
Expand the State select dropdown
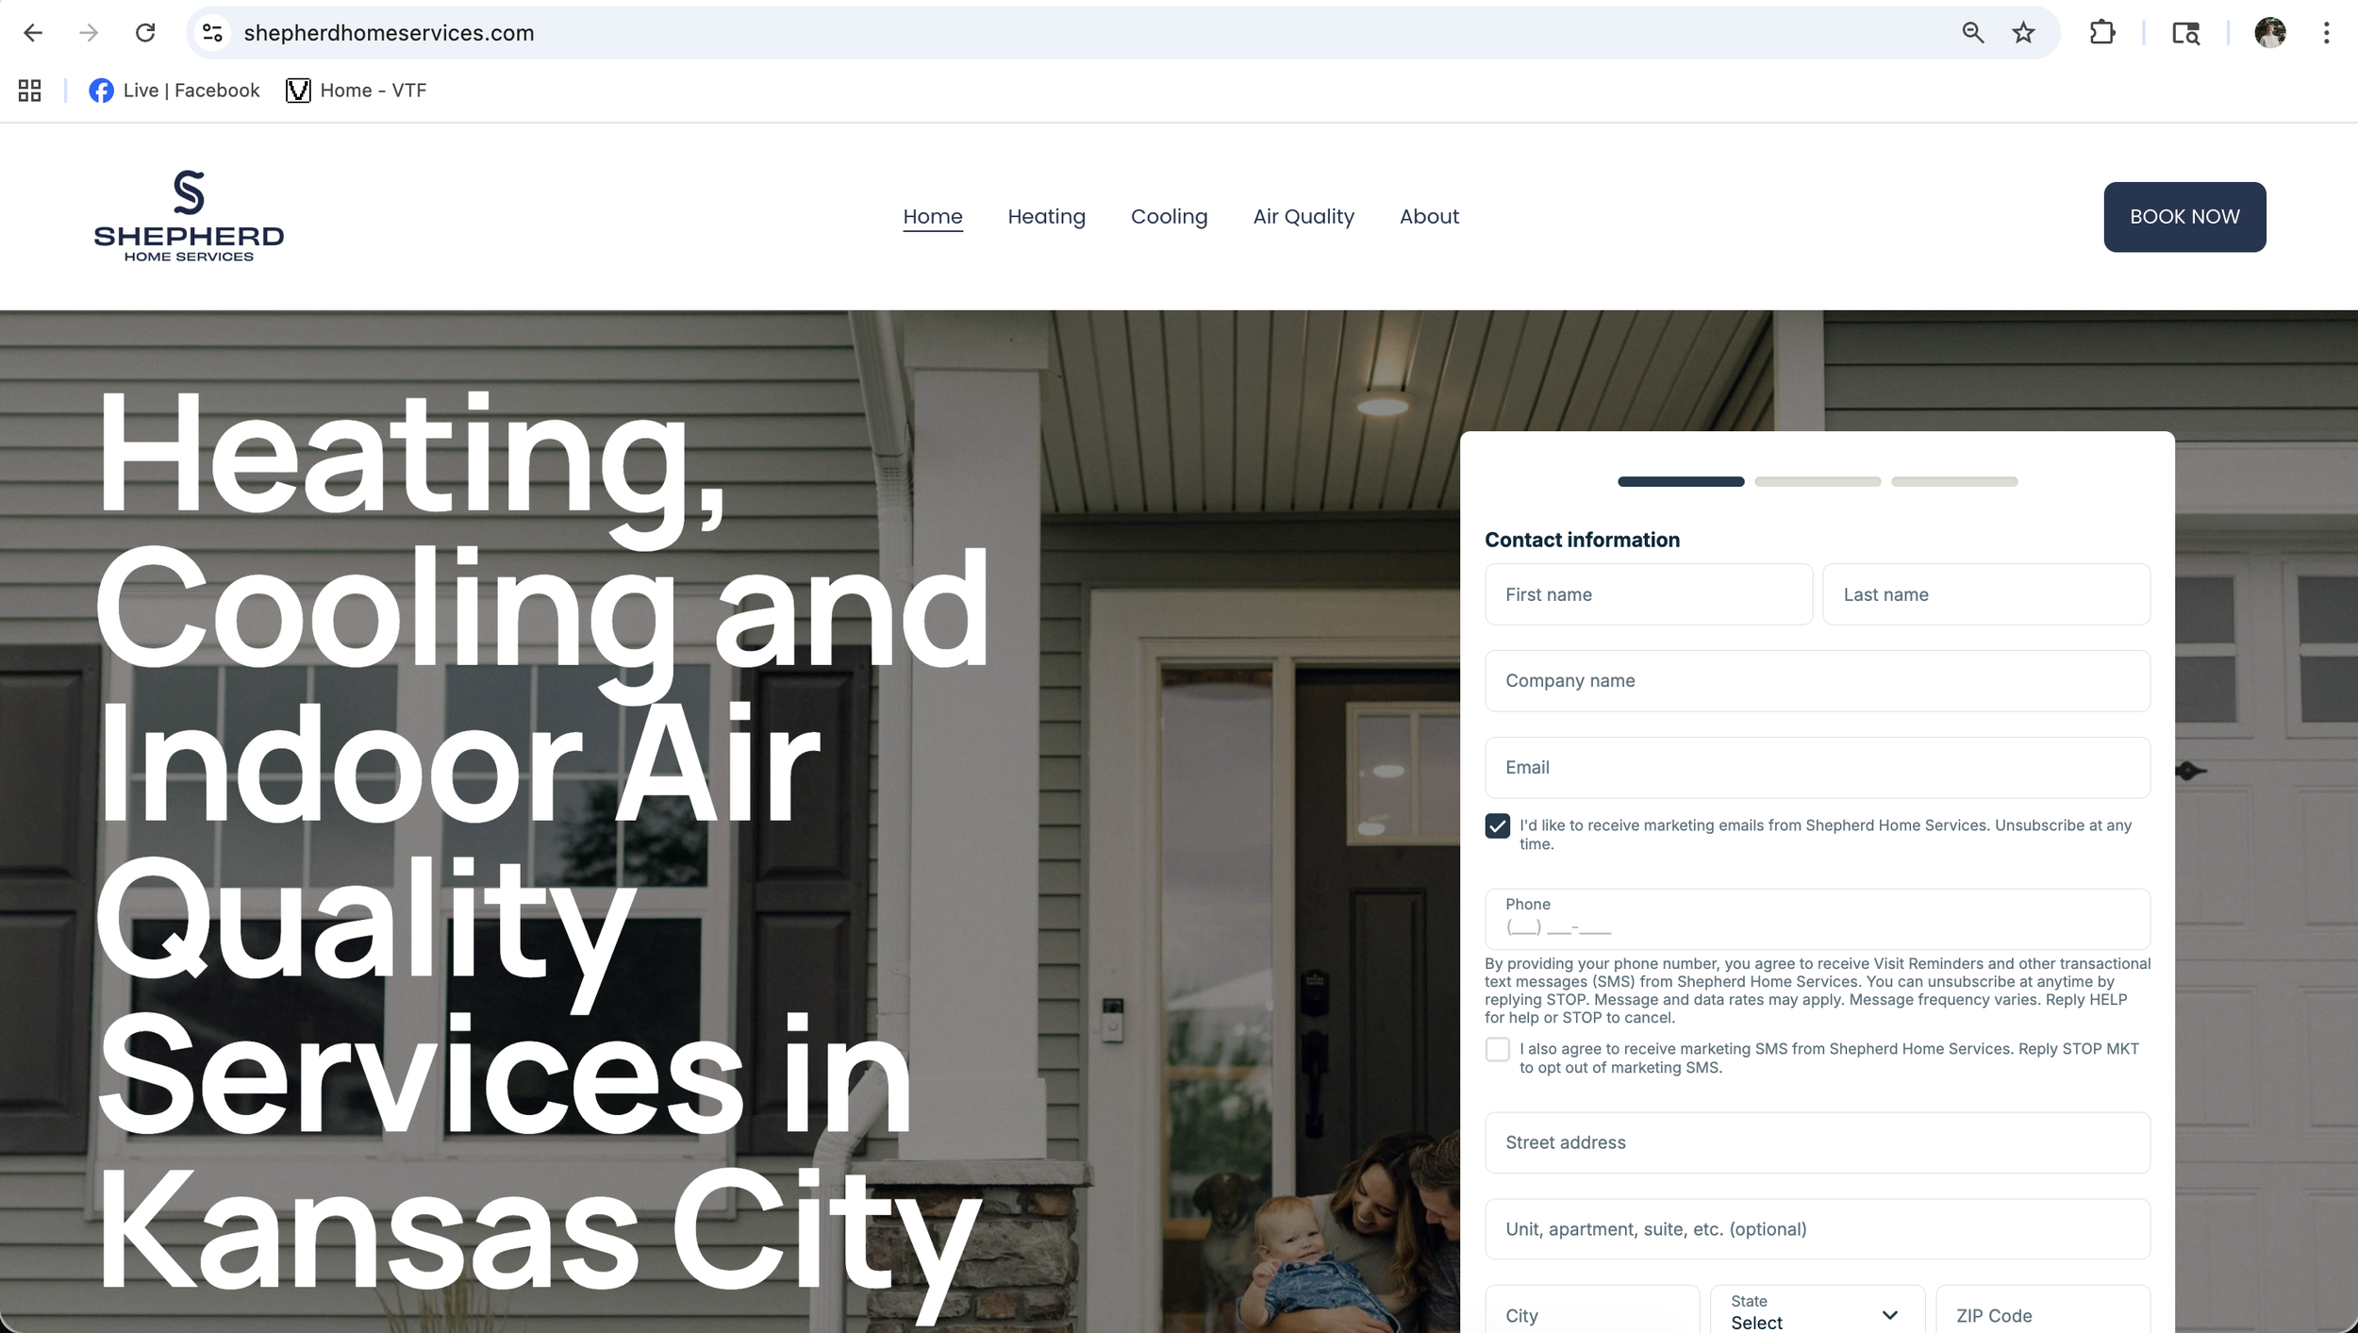[1817, 1314]
